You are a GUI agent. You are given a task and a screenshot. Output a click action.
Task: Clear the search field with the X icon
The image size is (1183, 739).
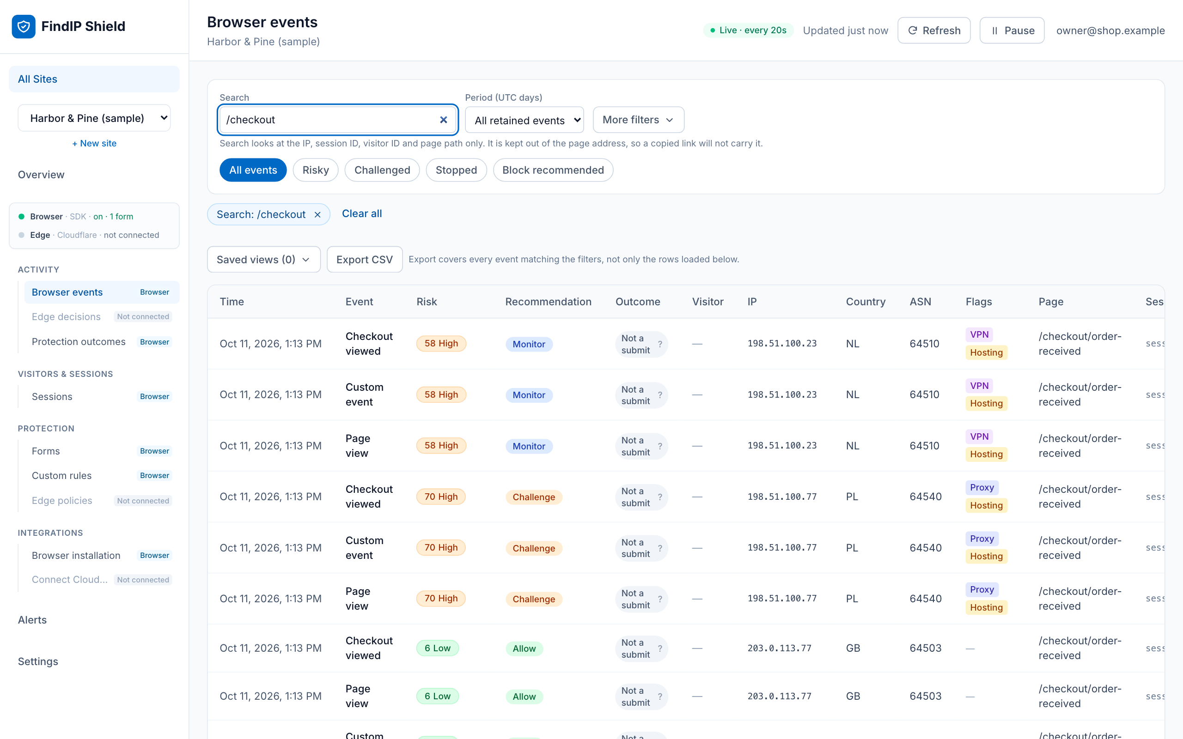[443, 120]
